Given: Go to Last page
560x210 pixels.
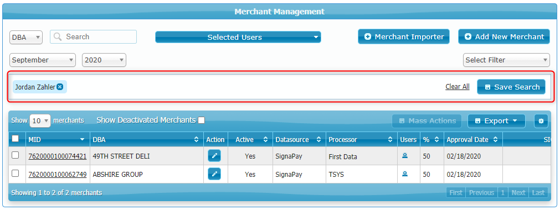Looking at the screenshot, I should (538, 193).
